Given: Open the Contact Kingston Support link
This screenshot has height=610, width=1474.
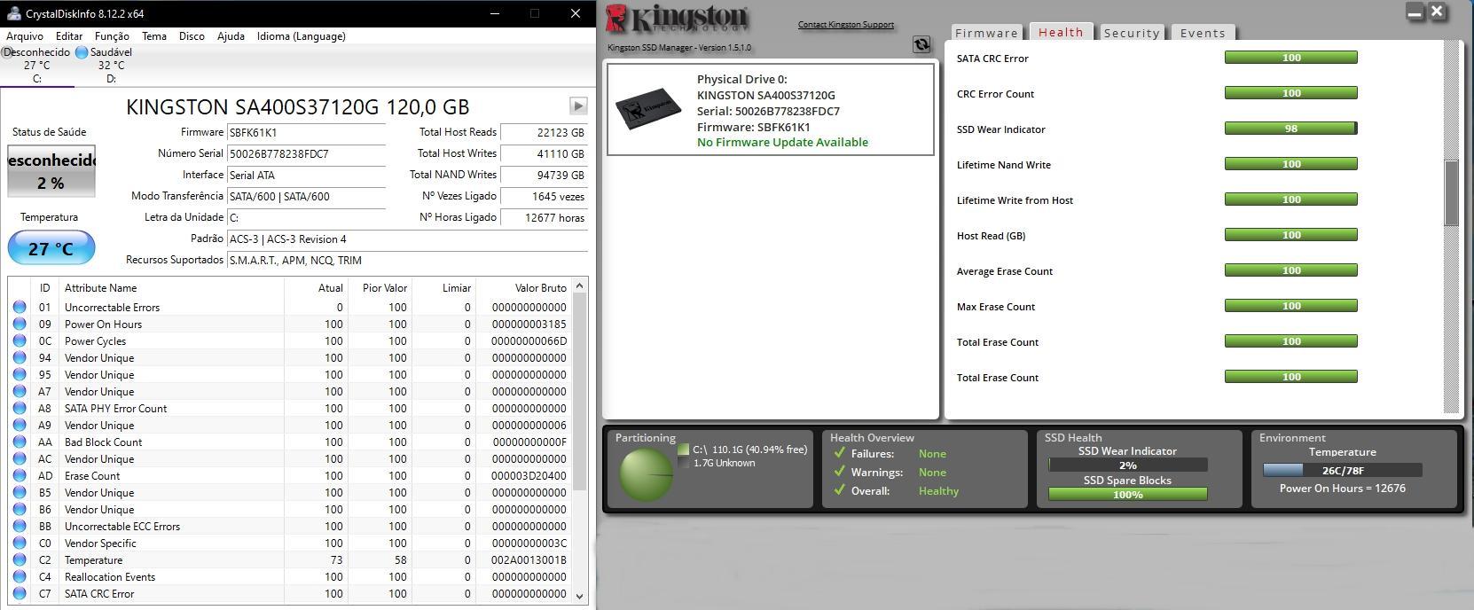Looking at the screenshot, I should pos(846,25).
